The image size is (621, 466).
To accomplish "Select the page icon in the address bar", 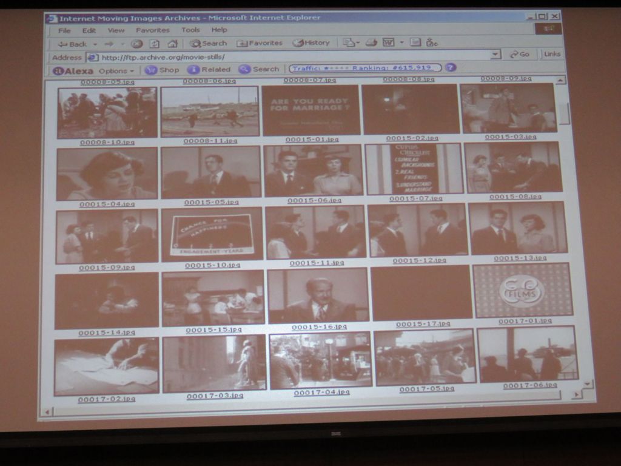I will point(92,58).
